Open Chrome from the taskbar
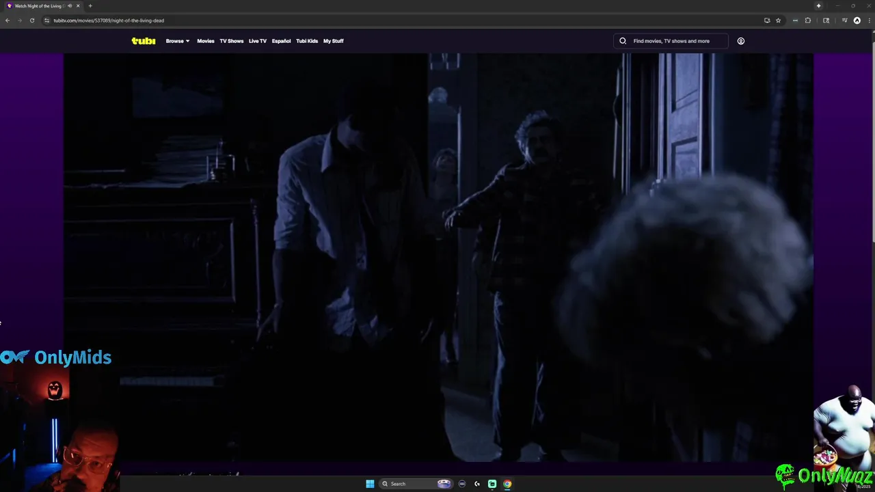The height and width of the screenshot is (492, 875). pos(507,484)
